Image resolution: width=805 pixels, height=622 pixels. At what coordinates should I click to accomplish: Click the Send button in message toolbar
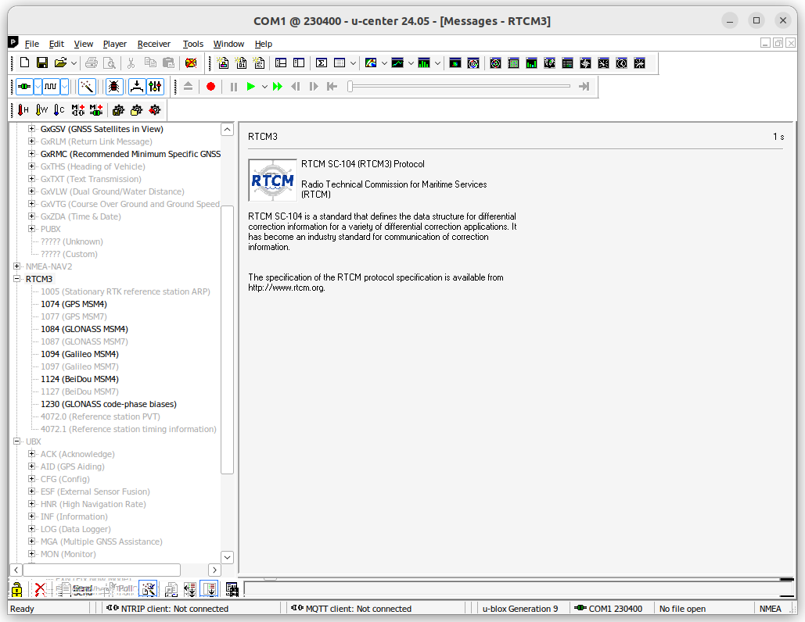77,589
